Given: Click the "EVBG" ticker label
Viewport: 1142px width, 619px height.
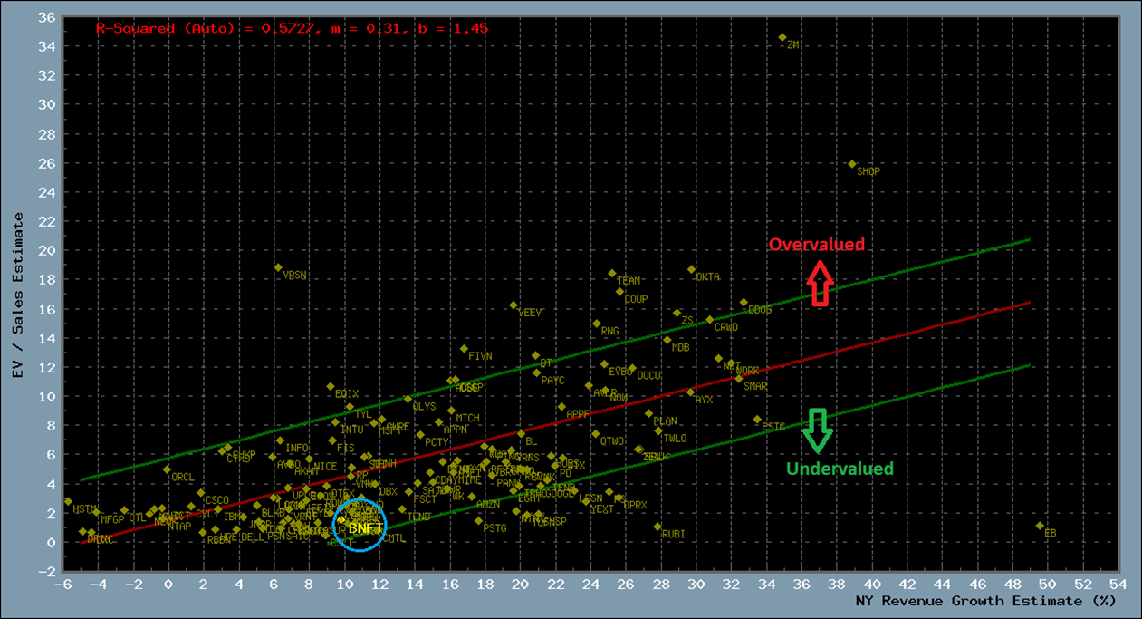Looking at the screenshot, I should 621,372.
